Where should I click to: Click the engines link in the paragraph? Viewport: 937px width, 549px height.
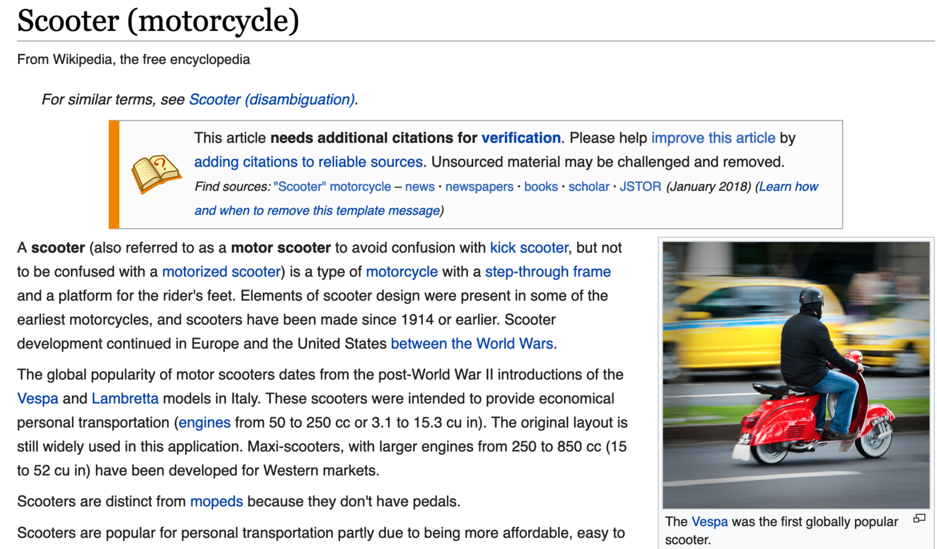pos(204,422)
